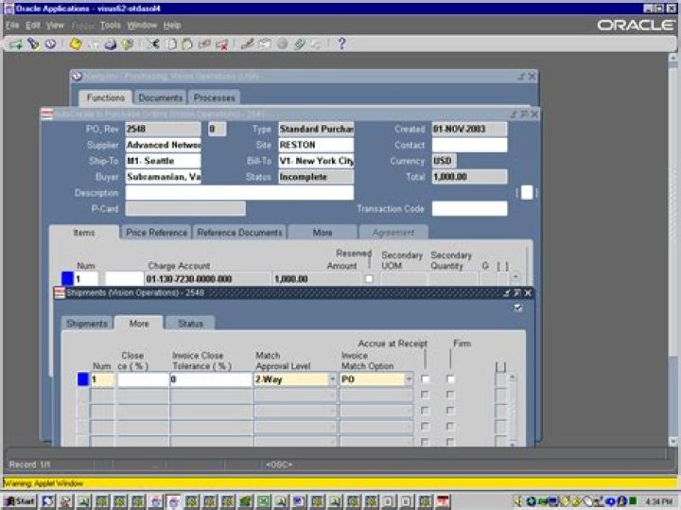681x510 pixels.
Task: Click the Purchase Orders window title icon
Action: (46, 114)
